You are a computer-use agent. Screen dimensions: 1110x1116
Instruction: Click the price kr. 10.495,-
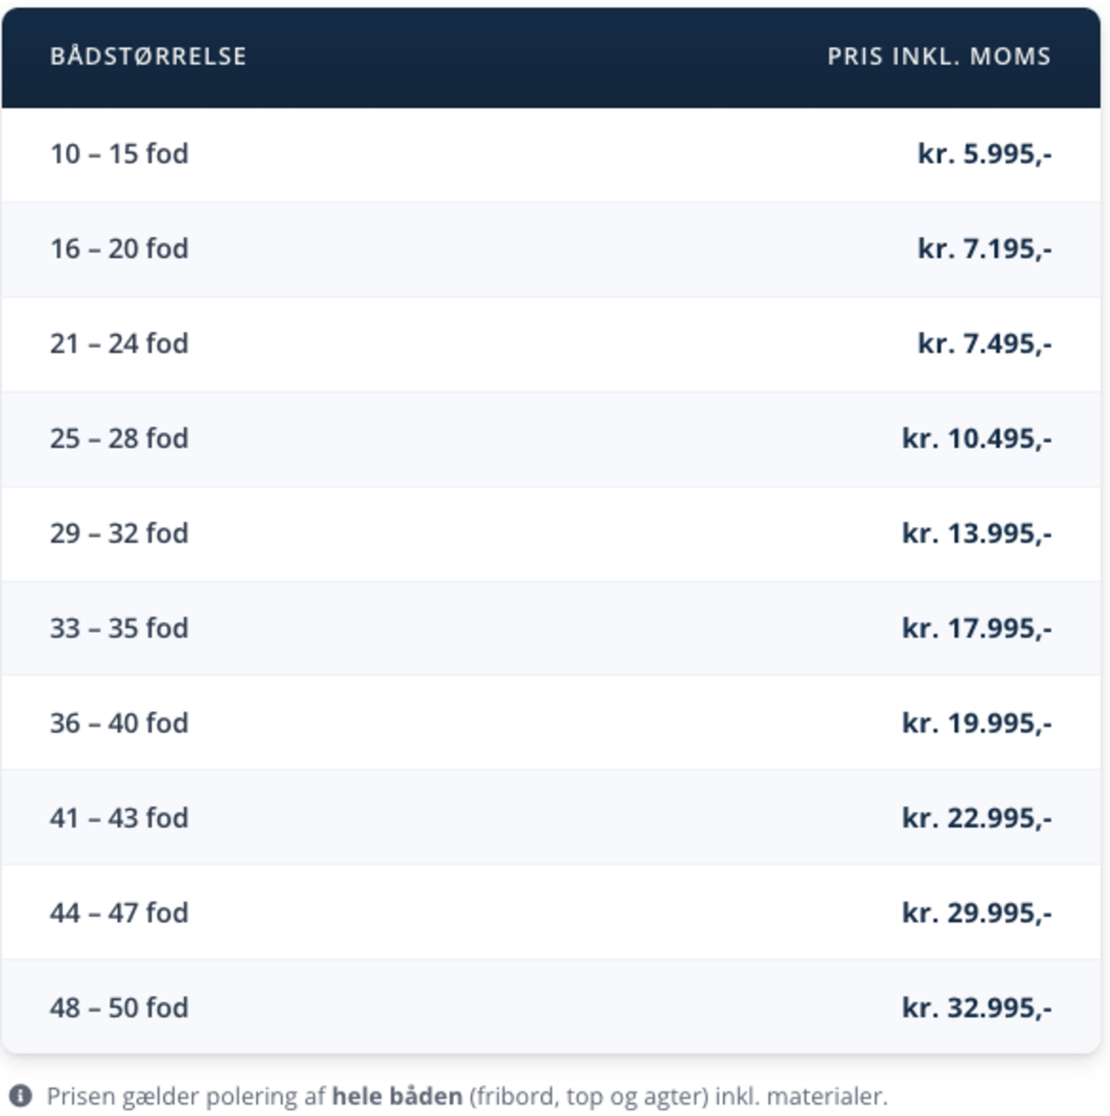(x=976, y=439)
